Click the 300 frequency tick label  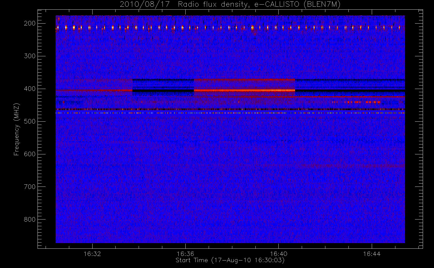(x=30, y=56)
